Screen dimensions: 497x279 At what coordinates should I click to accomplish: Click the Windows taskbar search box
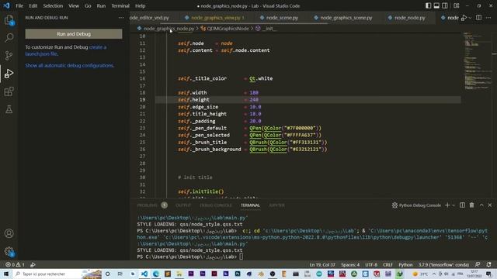click(47, 274)
